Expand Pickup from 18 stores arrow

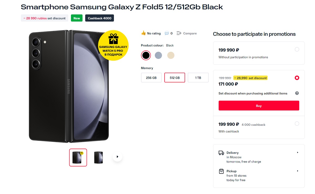pos(298,171)
